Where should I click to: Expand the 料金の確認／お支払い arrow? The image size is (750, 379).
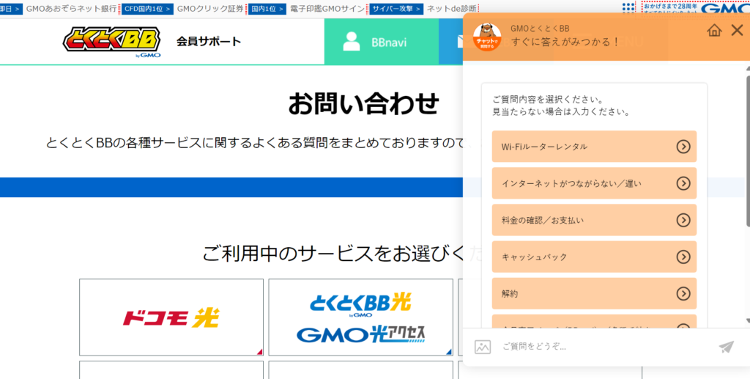683,220
